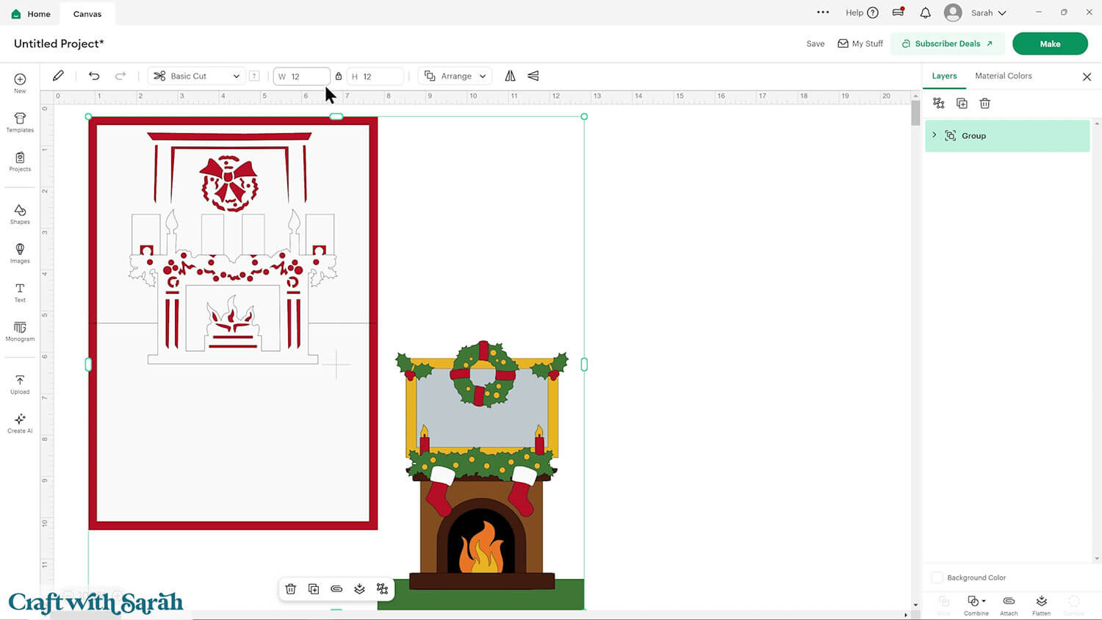The height and width of the screenshot is (620, 1102).
Task: Go to the Home tab
Action: coord(30,13)
